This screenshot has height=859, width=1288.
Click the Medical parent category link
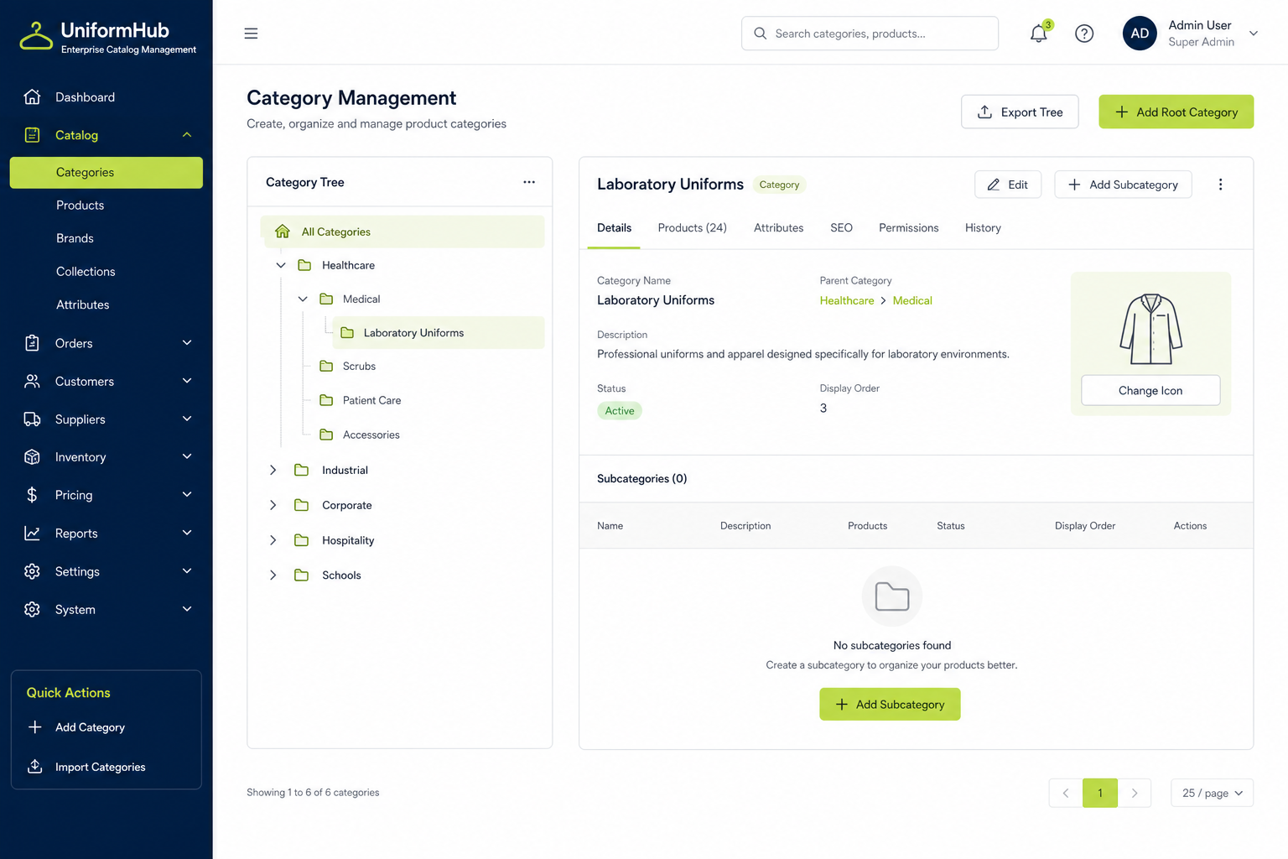coord(912,300)
